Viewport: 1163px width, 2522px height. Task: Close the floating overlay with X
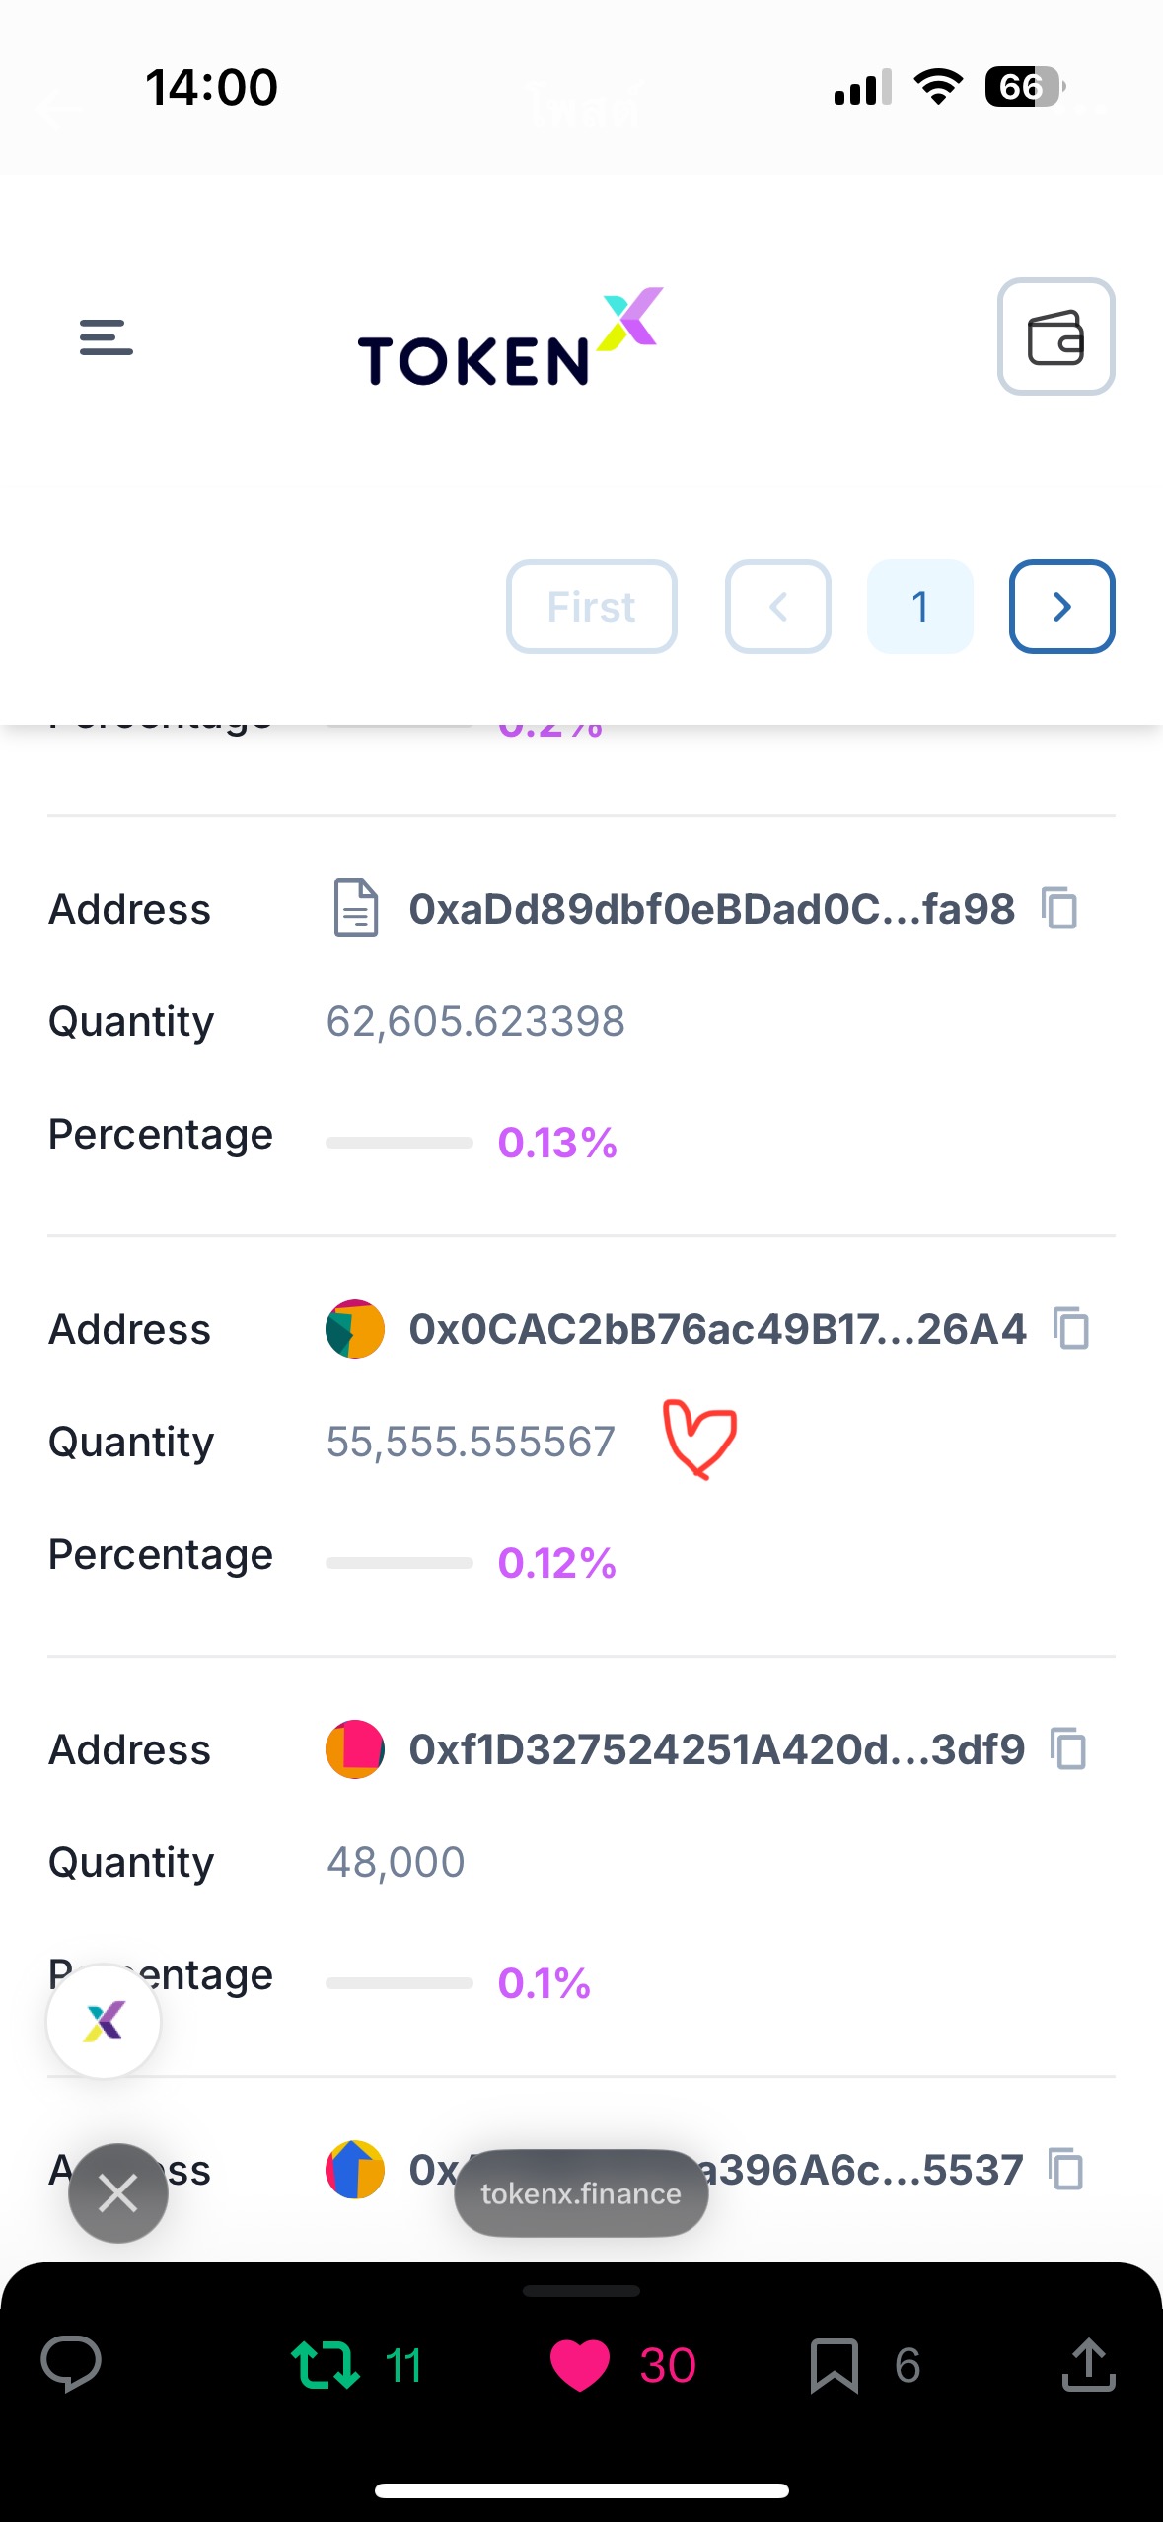pos(118,2193)
